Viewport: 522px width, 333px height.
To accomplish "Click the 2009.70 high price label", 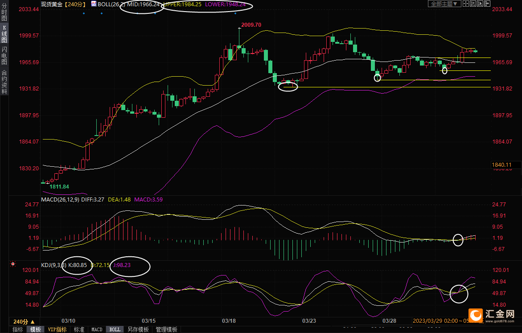I will [x=251, y=25].
